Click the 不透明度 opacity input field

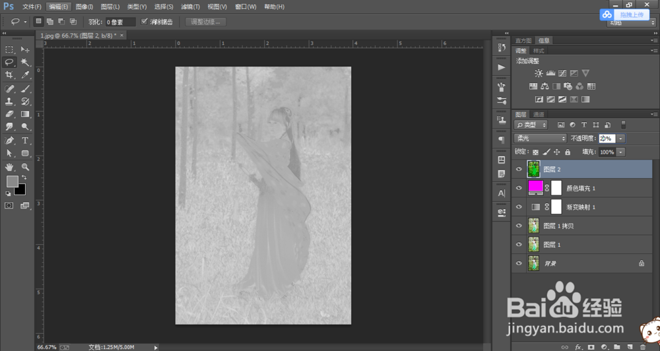coord(607,139)
